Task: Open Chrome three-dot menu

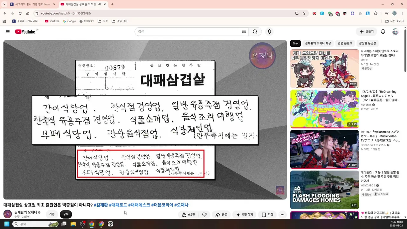Action: coord(402,13)
